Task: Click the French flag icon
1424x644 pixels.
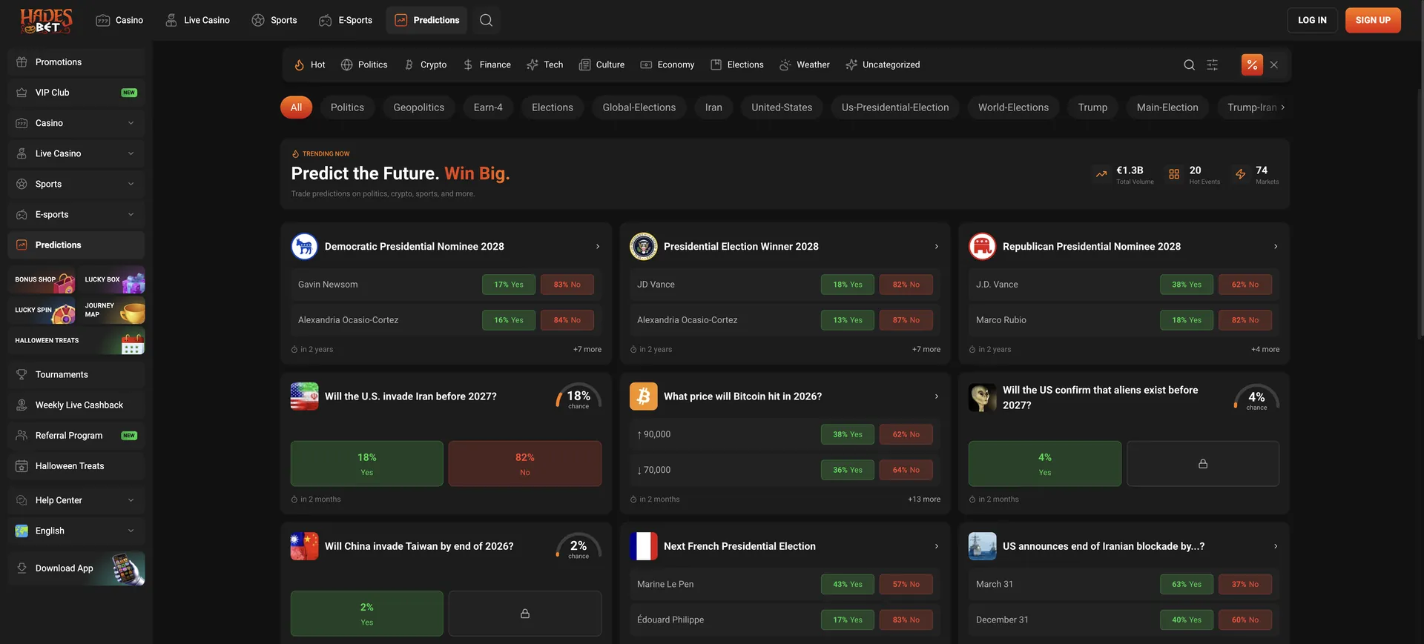Action: pyautogui.click(x=643, y=546)
